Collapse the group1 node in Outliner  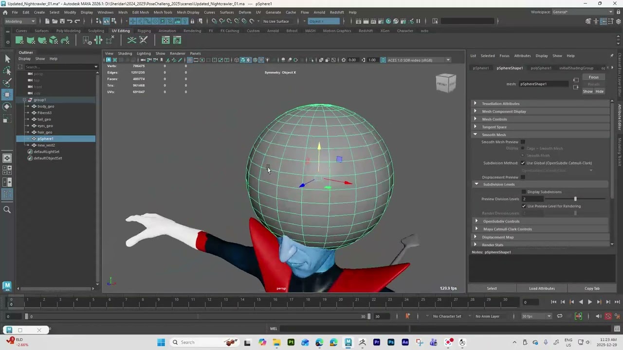[x=24, y=100]
